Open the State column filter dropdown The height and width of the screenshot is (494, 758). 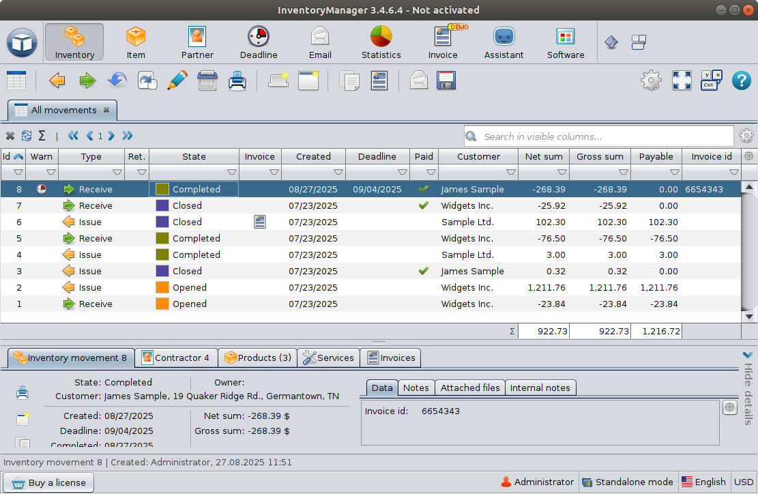click(231, 172)
